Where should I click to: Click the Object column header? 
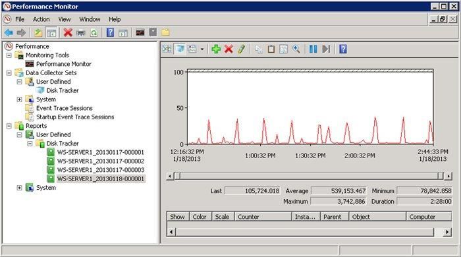point(377,217)
